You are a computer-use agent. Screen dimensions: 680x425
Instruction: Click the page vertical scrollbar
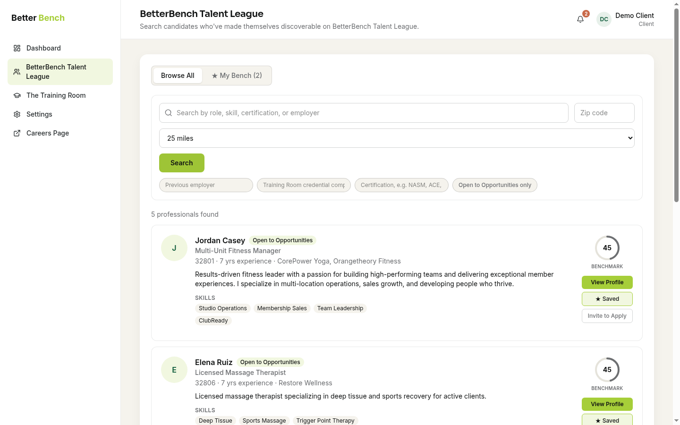(x=676, y=106)
